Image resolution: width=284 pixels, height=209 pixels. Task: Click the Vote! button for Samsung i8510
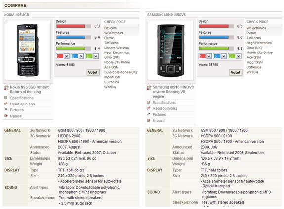(236, 72)
